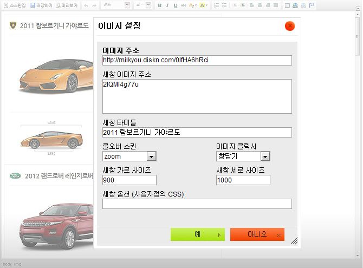This screenshot has width=363, height=268.
Task: Click the 이미지 주소 URL input field
Action: (x=197, y=60)
